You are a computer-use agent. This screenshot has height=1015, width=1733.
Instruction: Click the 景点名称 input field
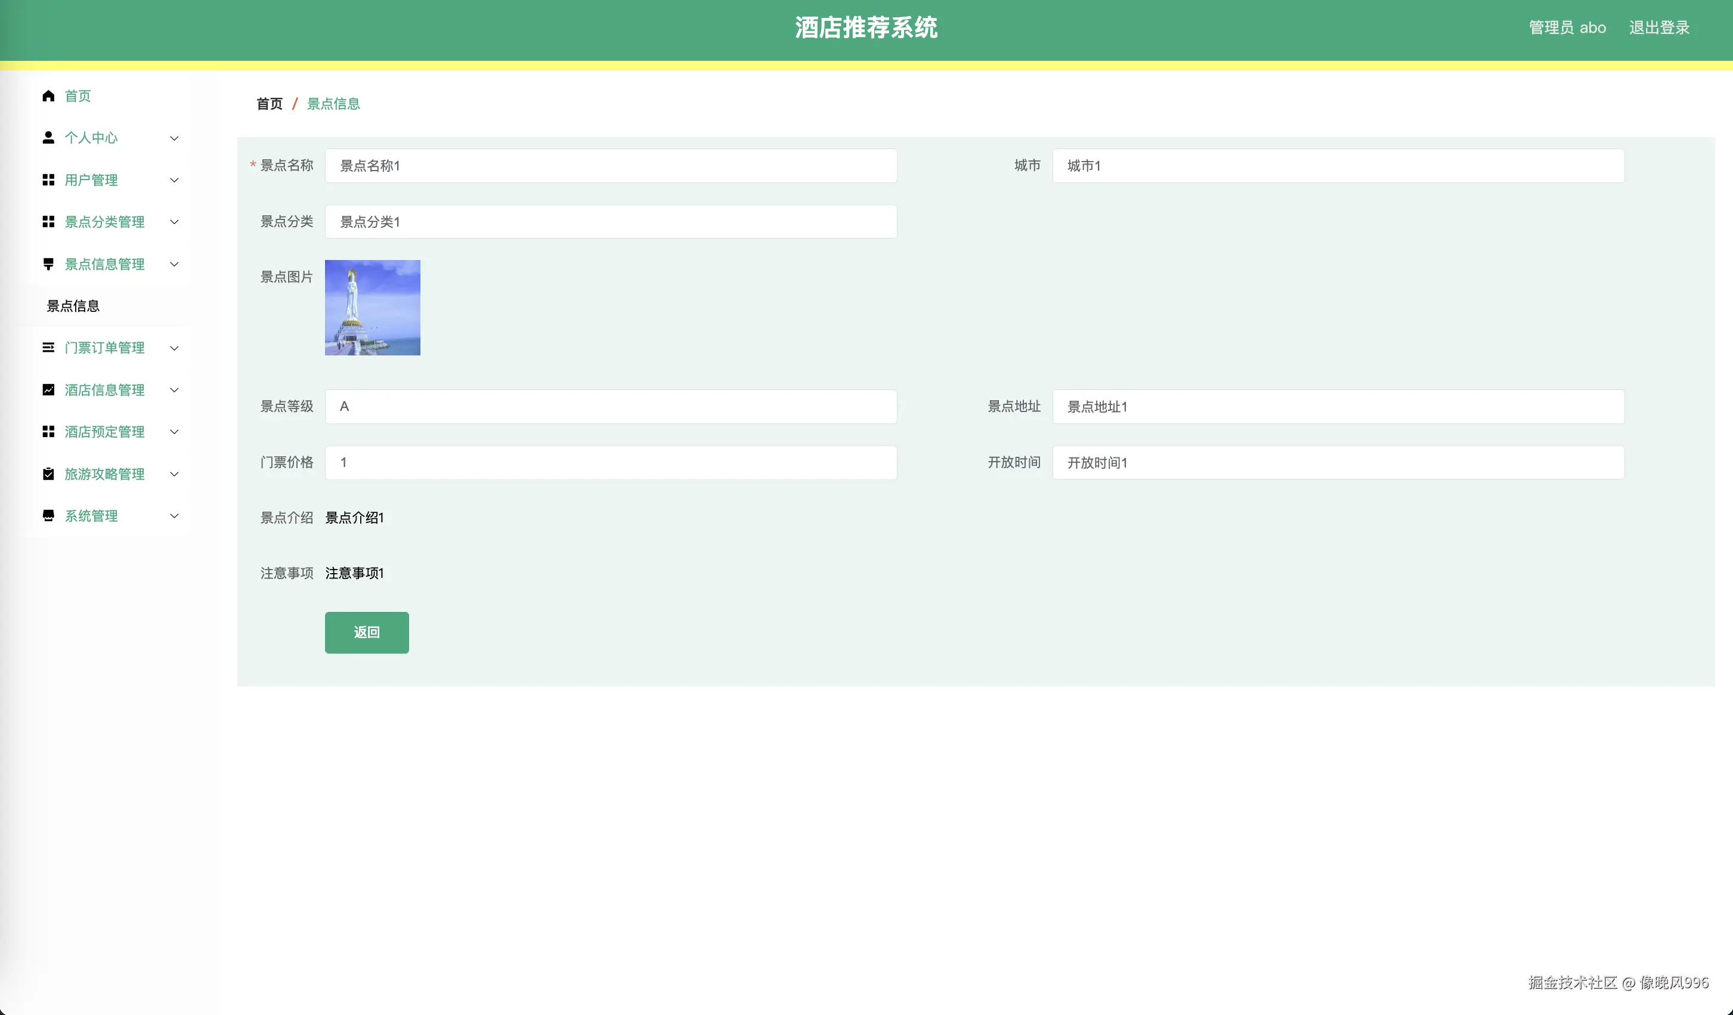pos(611,166)
